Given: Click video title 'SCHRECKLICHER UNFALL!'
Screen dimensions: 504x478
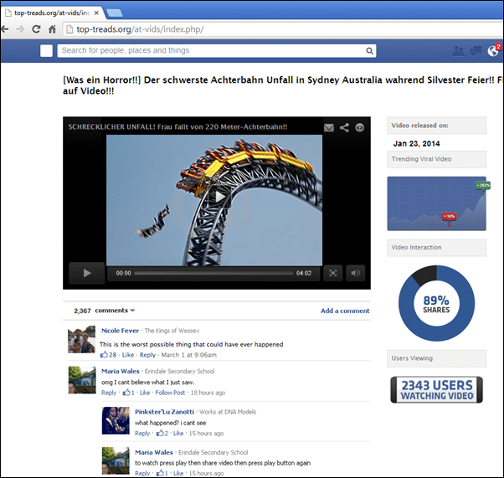Looking at the screenshot, I should click(111, 127).
